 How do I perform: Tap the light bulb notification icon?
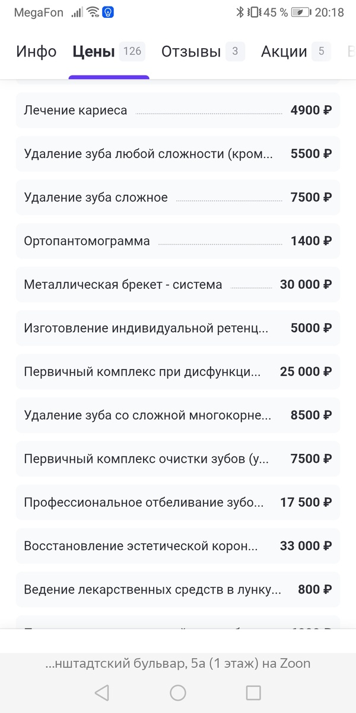click(108, 12)
